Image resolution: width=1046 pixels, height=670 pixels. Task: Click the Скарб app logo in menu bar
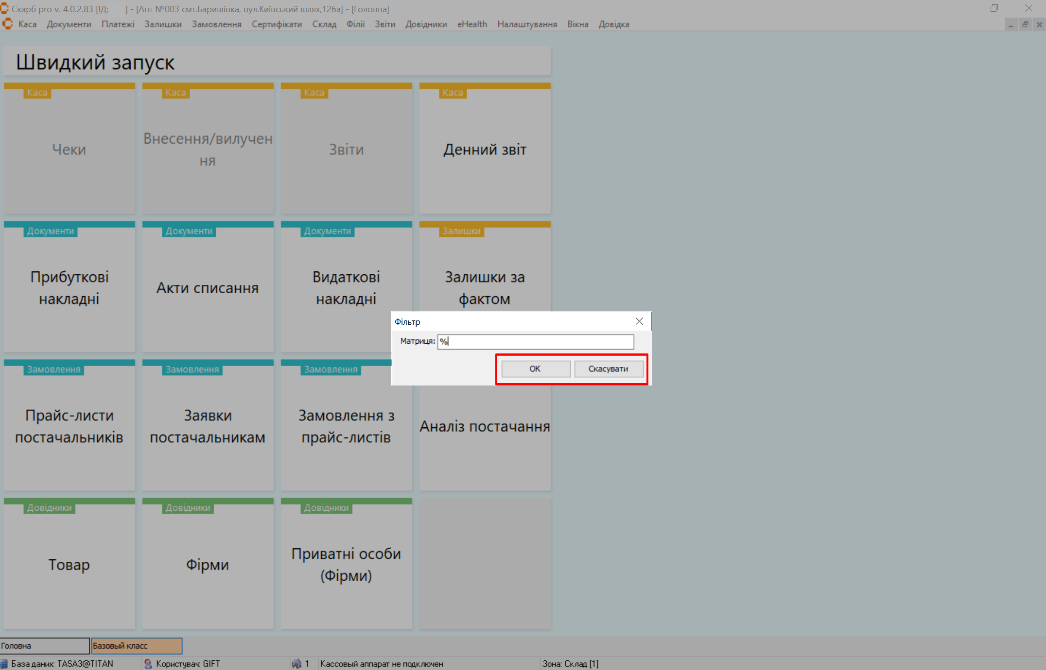(x=7, y=24)
